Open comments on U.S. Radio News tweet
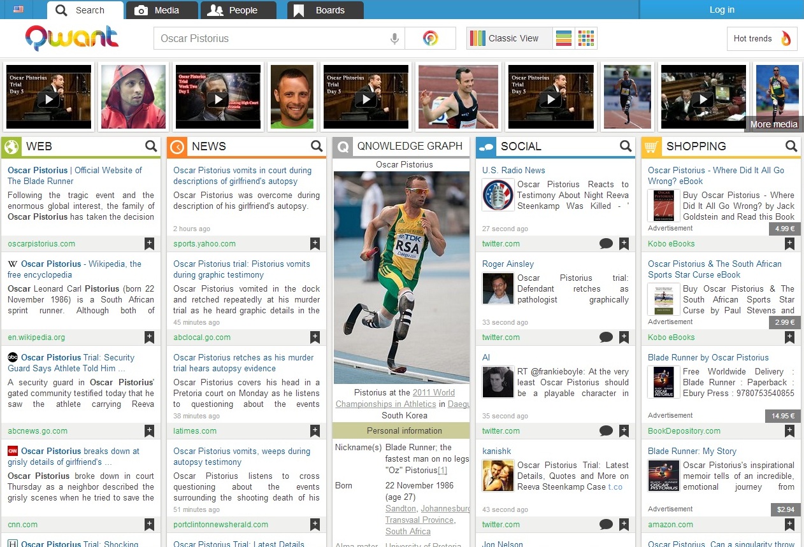804x547 pixels. (x=606, y=243)
